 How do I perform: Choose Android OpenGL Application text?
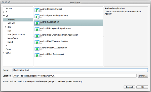click(x=54, y=48)
